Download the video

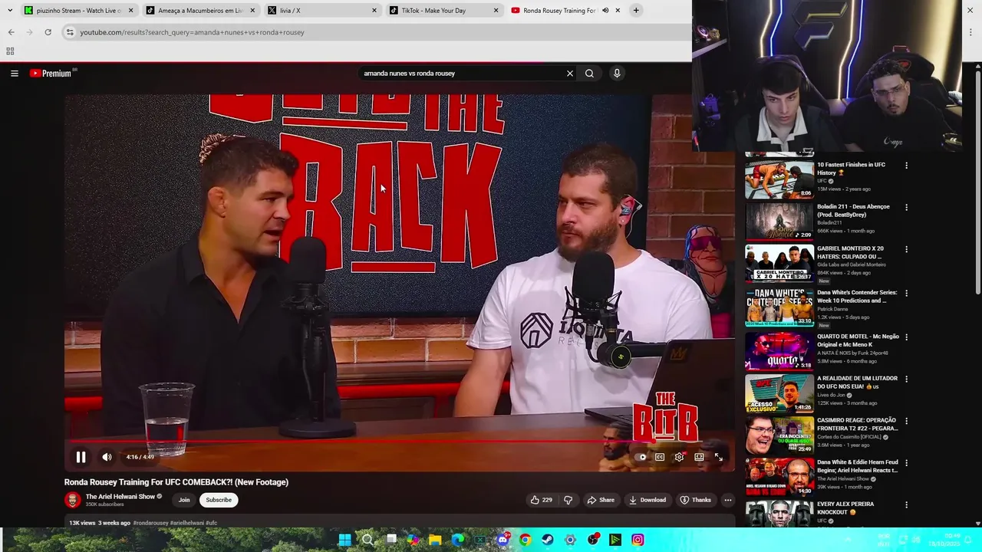(648, 500)
